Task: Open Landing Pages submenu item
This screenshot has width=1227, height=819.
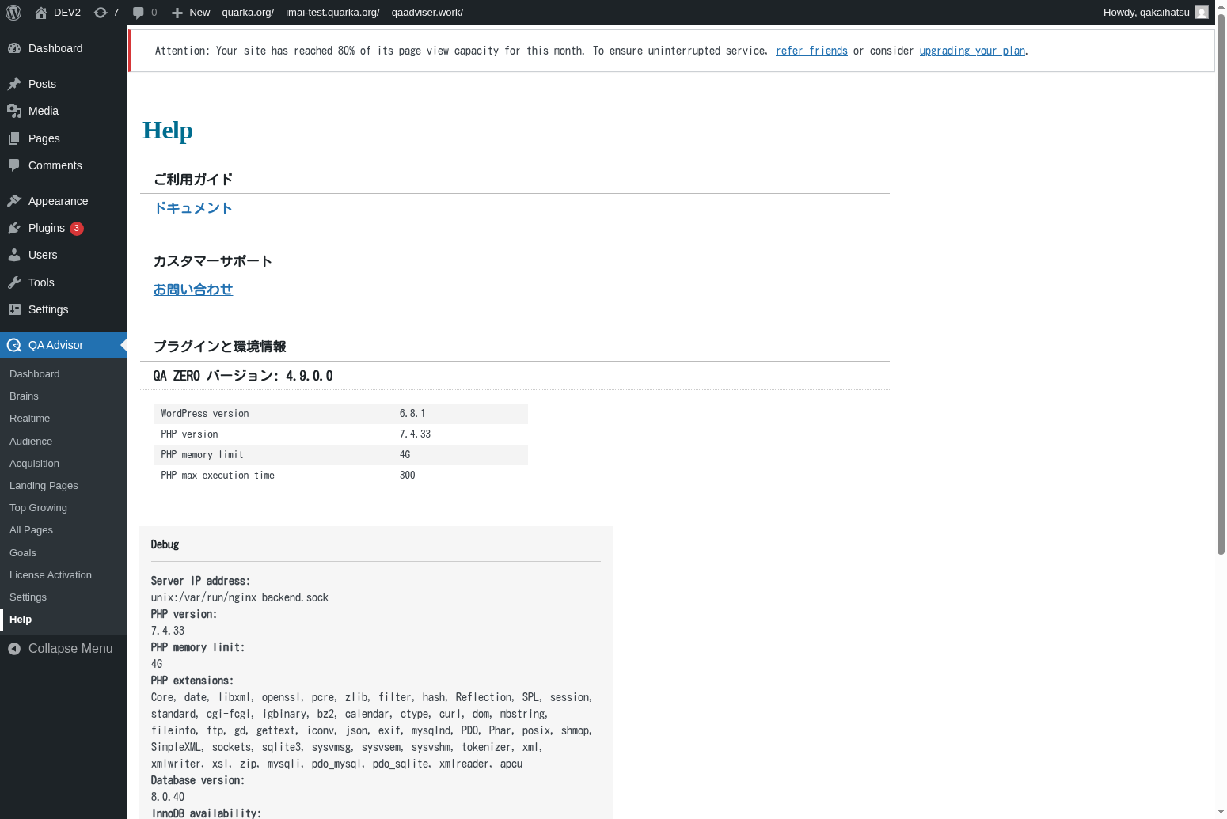Action: click(x=44, y=486)
